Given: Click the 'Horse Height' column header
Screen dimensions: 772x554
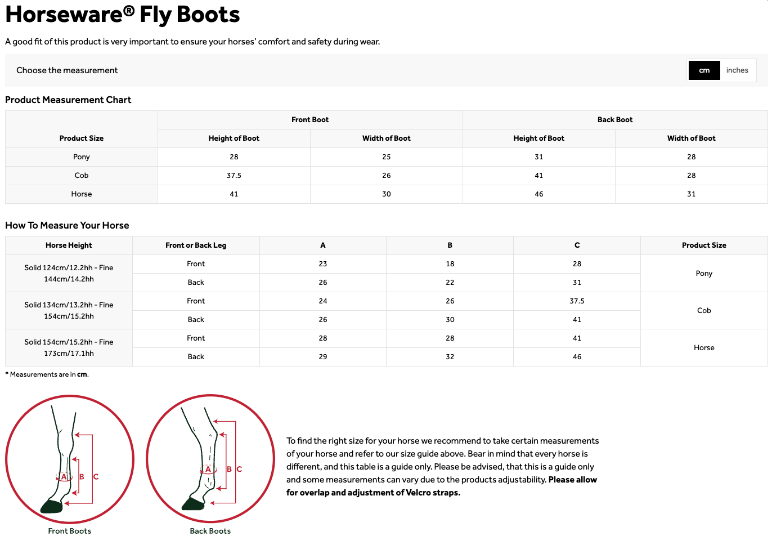Looking at the screenshot, I should 69,245.
